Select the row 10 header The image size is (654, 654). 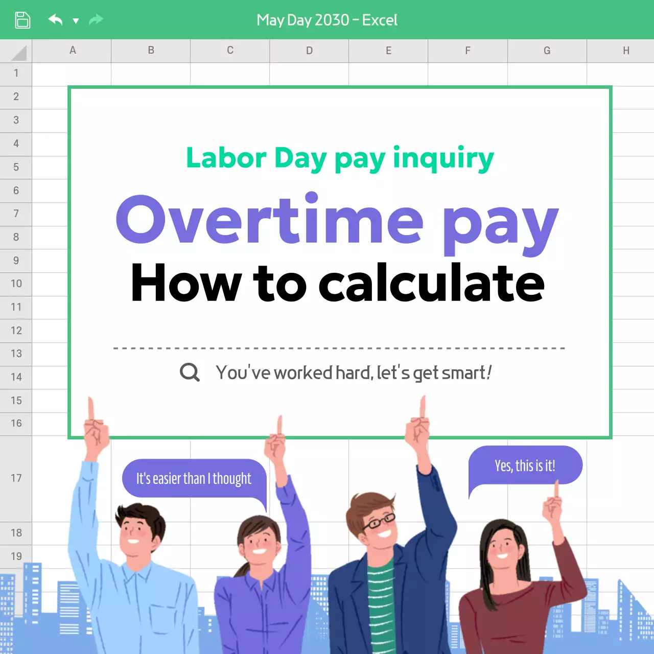[x=16, y=284]
